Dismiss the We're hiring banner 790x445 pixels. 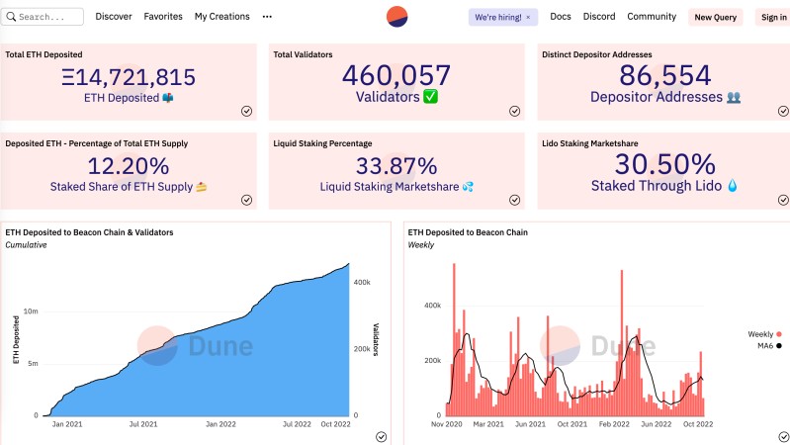pyautogui.click(x=528, y=17)
